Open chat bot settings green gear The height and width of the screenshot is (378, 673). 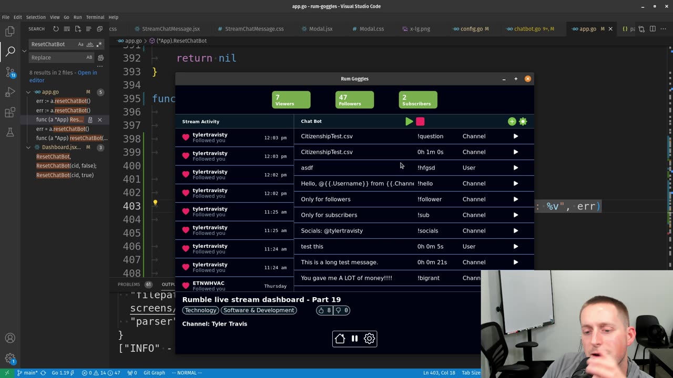click(x=523, y=121)
